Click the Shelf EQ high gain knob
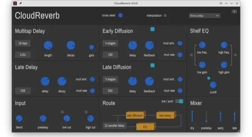The width and height of the screenshot is (252, 137). pos(224,65)
